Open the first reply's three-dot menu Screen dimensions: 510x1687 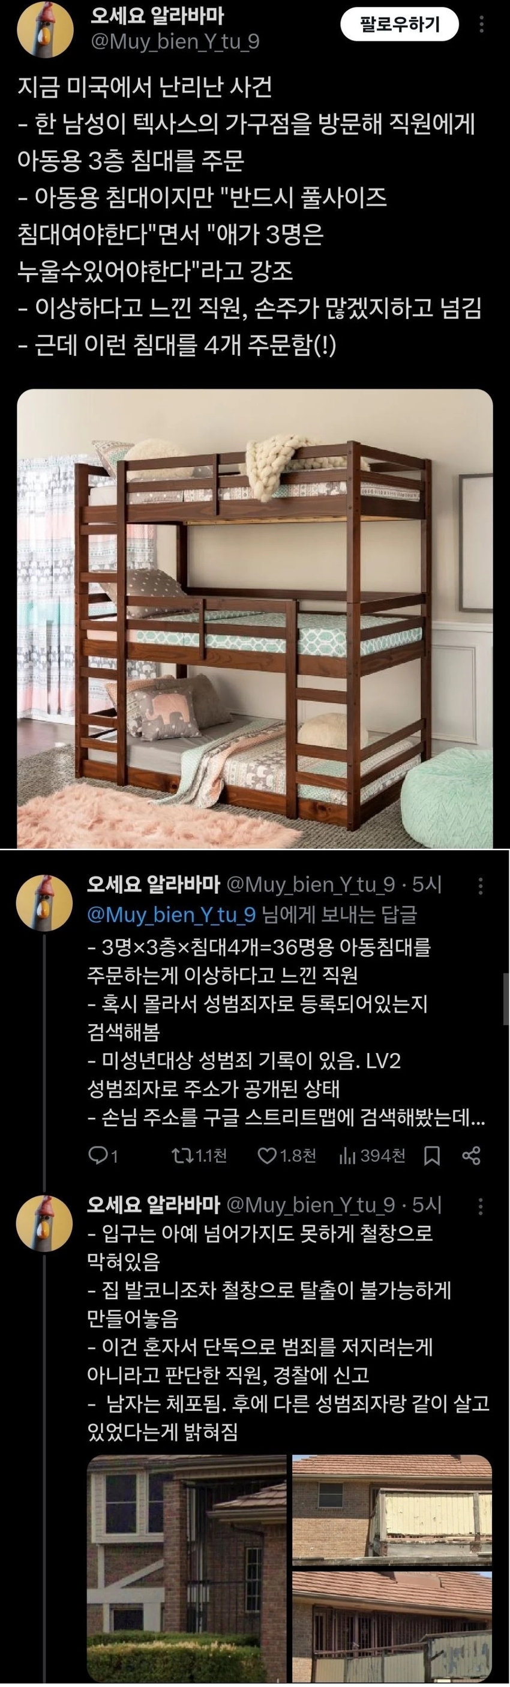coord(481,886)
